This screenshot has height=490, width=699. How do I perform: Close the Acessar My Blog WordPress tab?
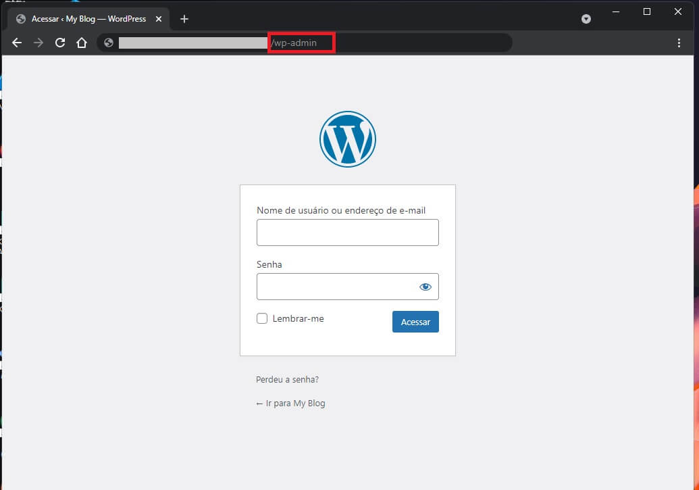click(x=158, y=19)
